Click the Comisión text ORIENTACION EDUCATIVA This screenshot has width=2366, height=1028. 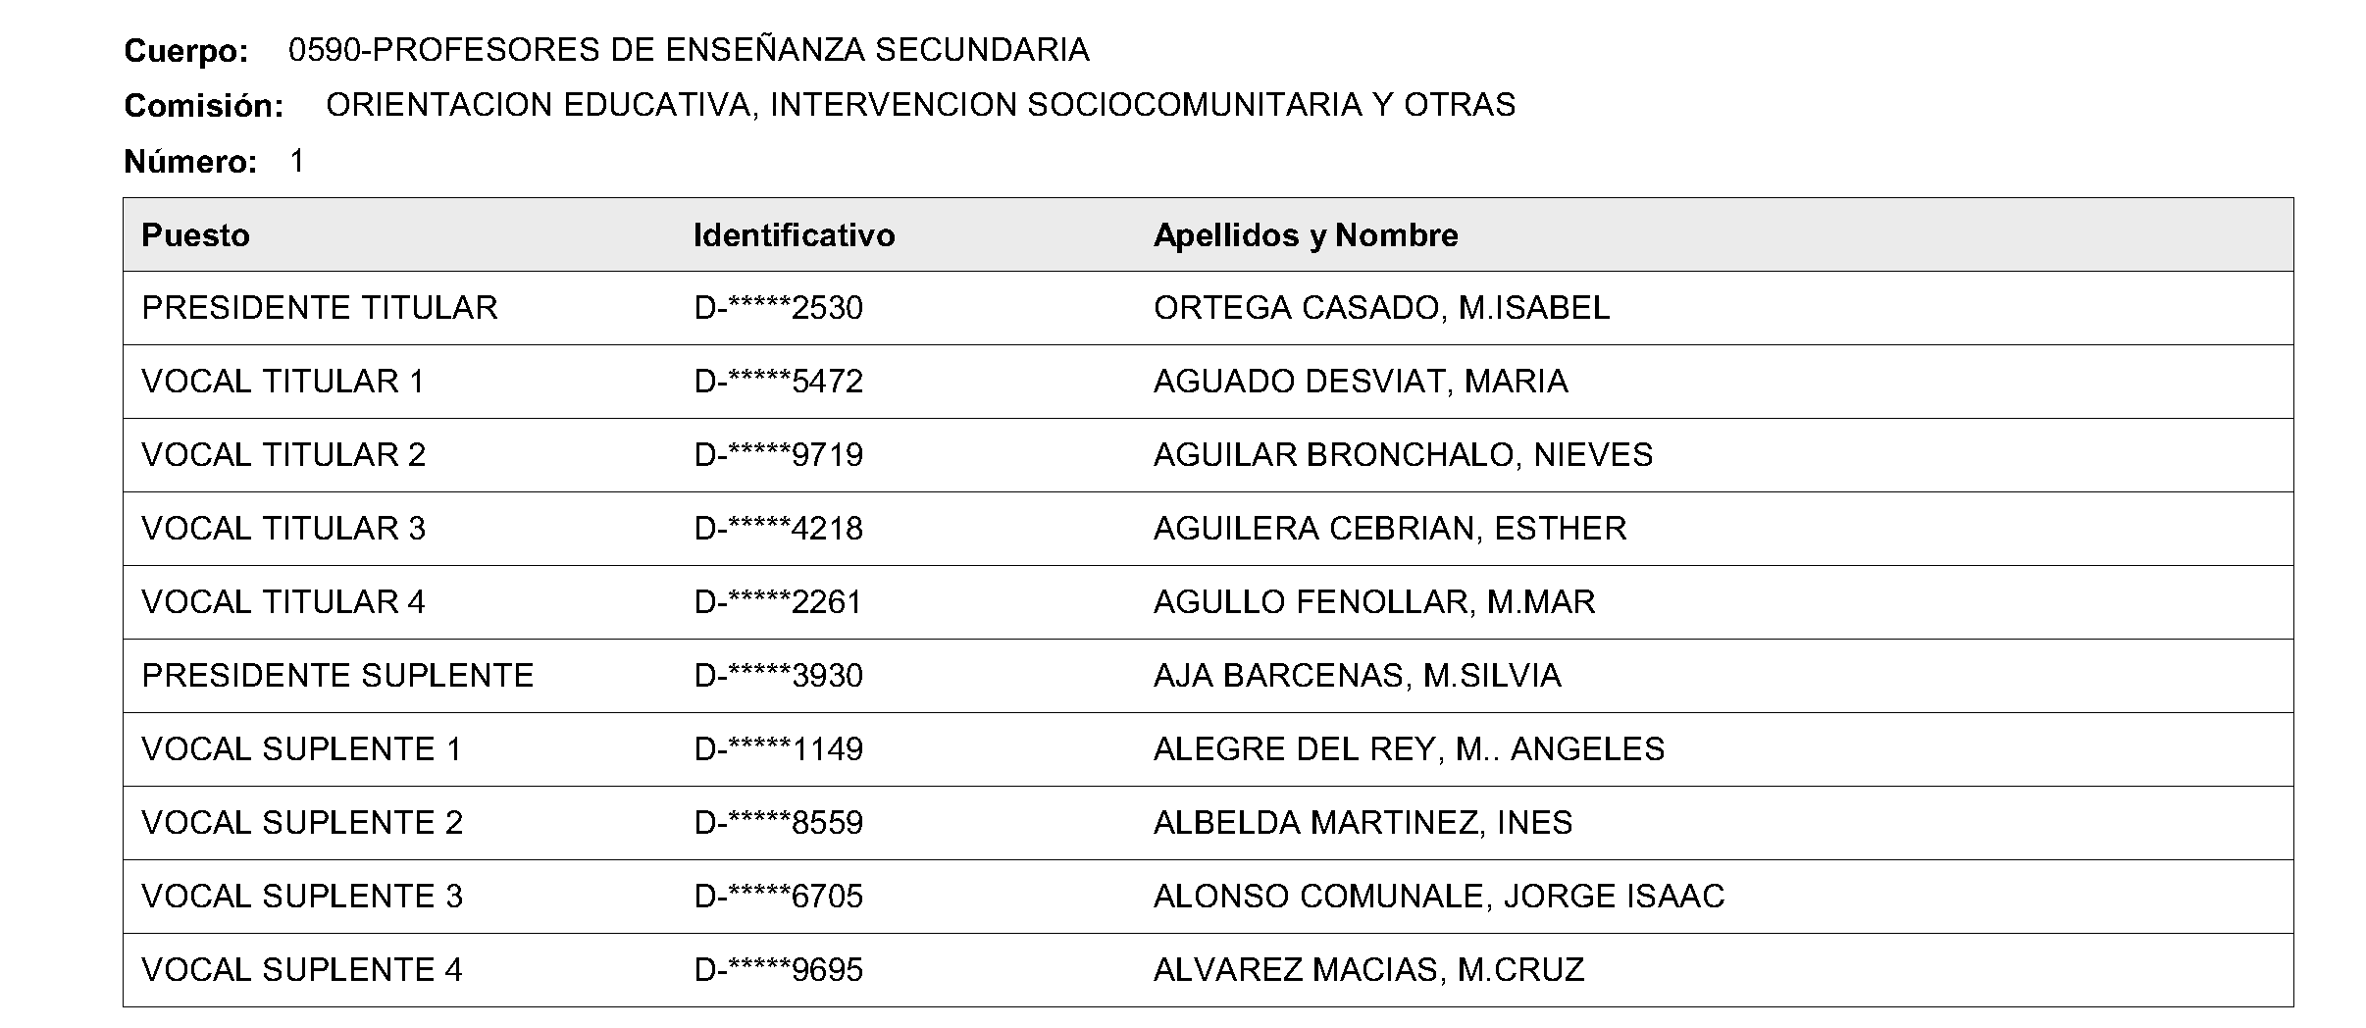click(x=538, y=105)
